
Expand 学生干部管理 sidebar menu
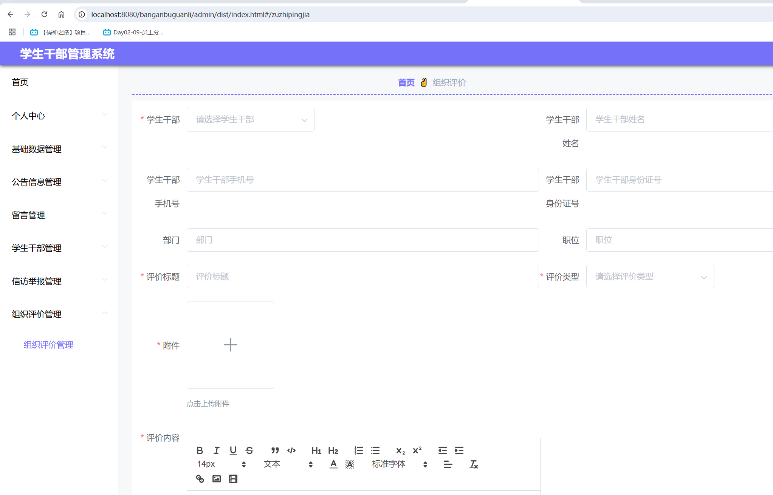59,248
